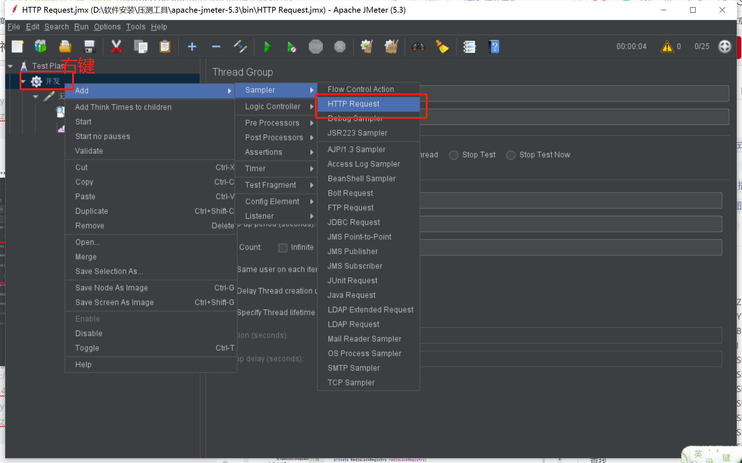
Task: Click Validate in the context menu
Action: (89, 151)
